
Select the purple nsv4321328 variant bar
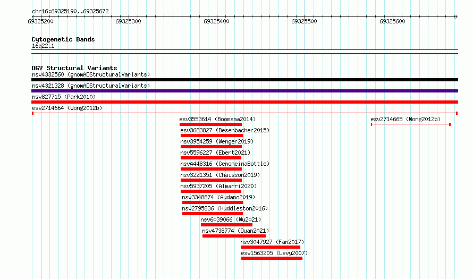tap(244, 91)
